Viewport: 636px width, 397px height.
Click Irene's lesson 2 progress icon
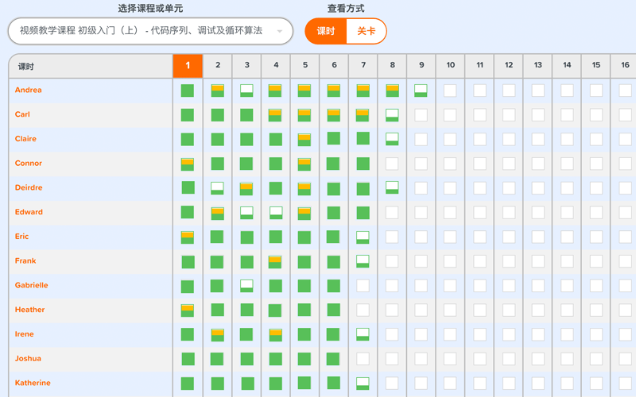pyautogui.click(x=217, y=334)
